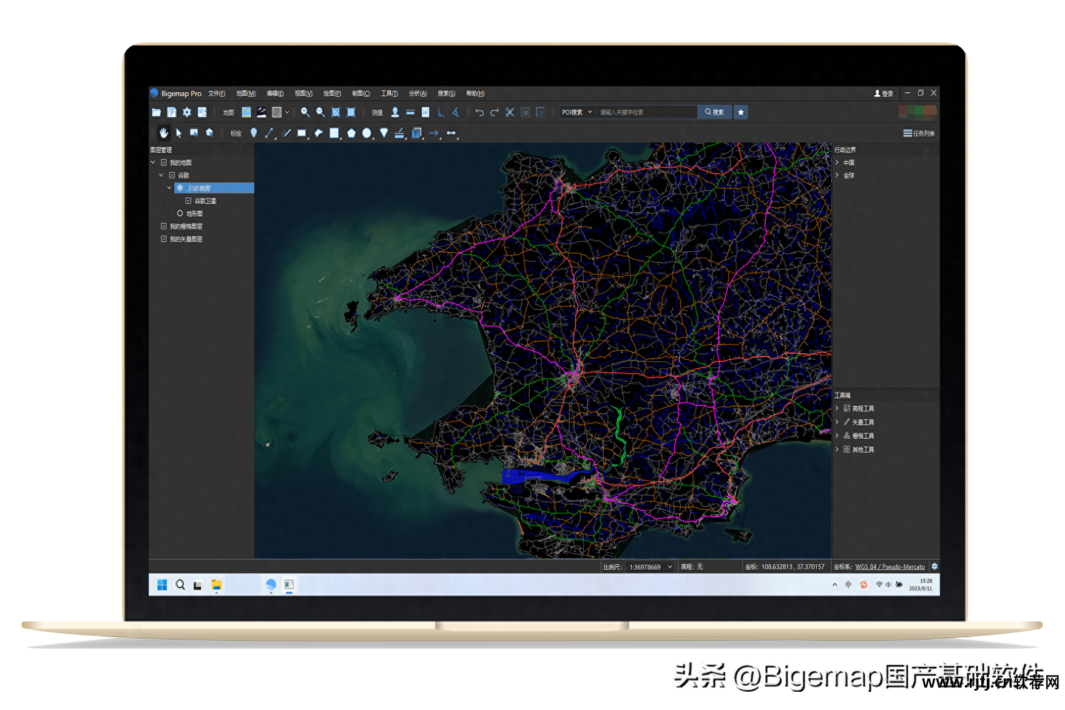This screenshot has width=1065, height=710.
Task: Open the 文件(F) menu
Action: 217,93
